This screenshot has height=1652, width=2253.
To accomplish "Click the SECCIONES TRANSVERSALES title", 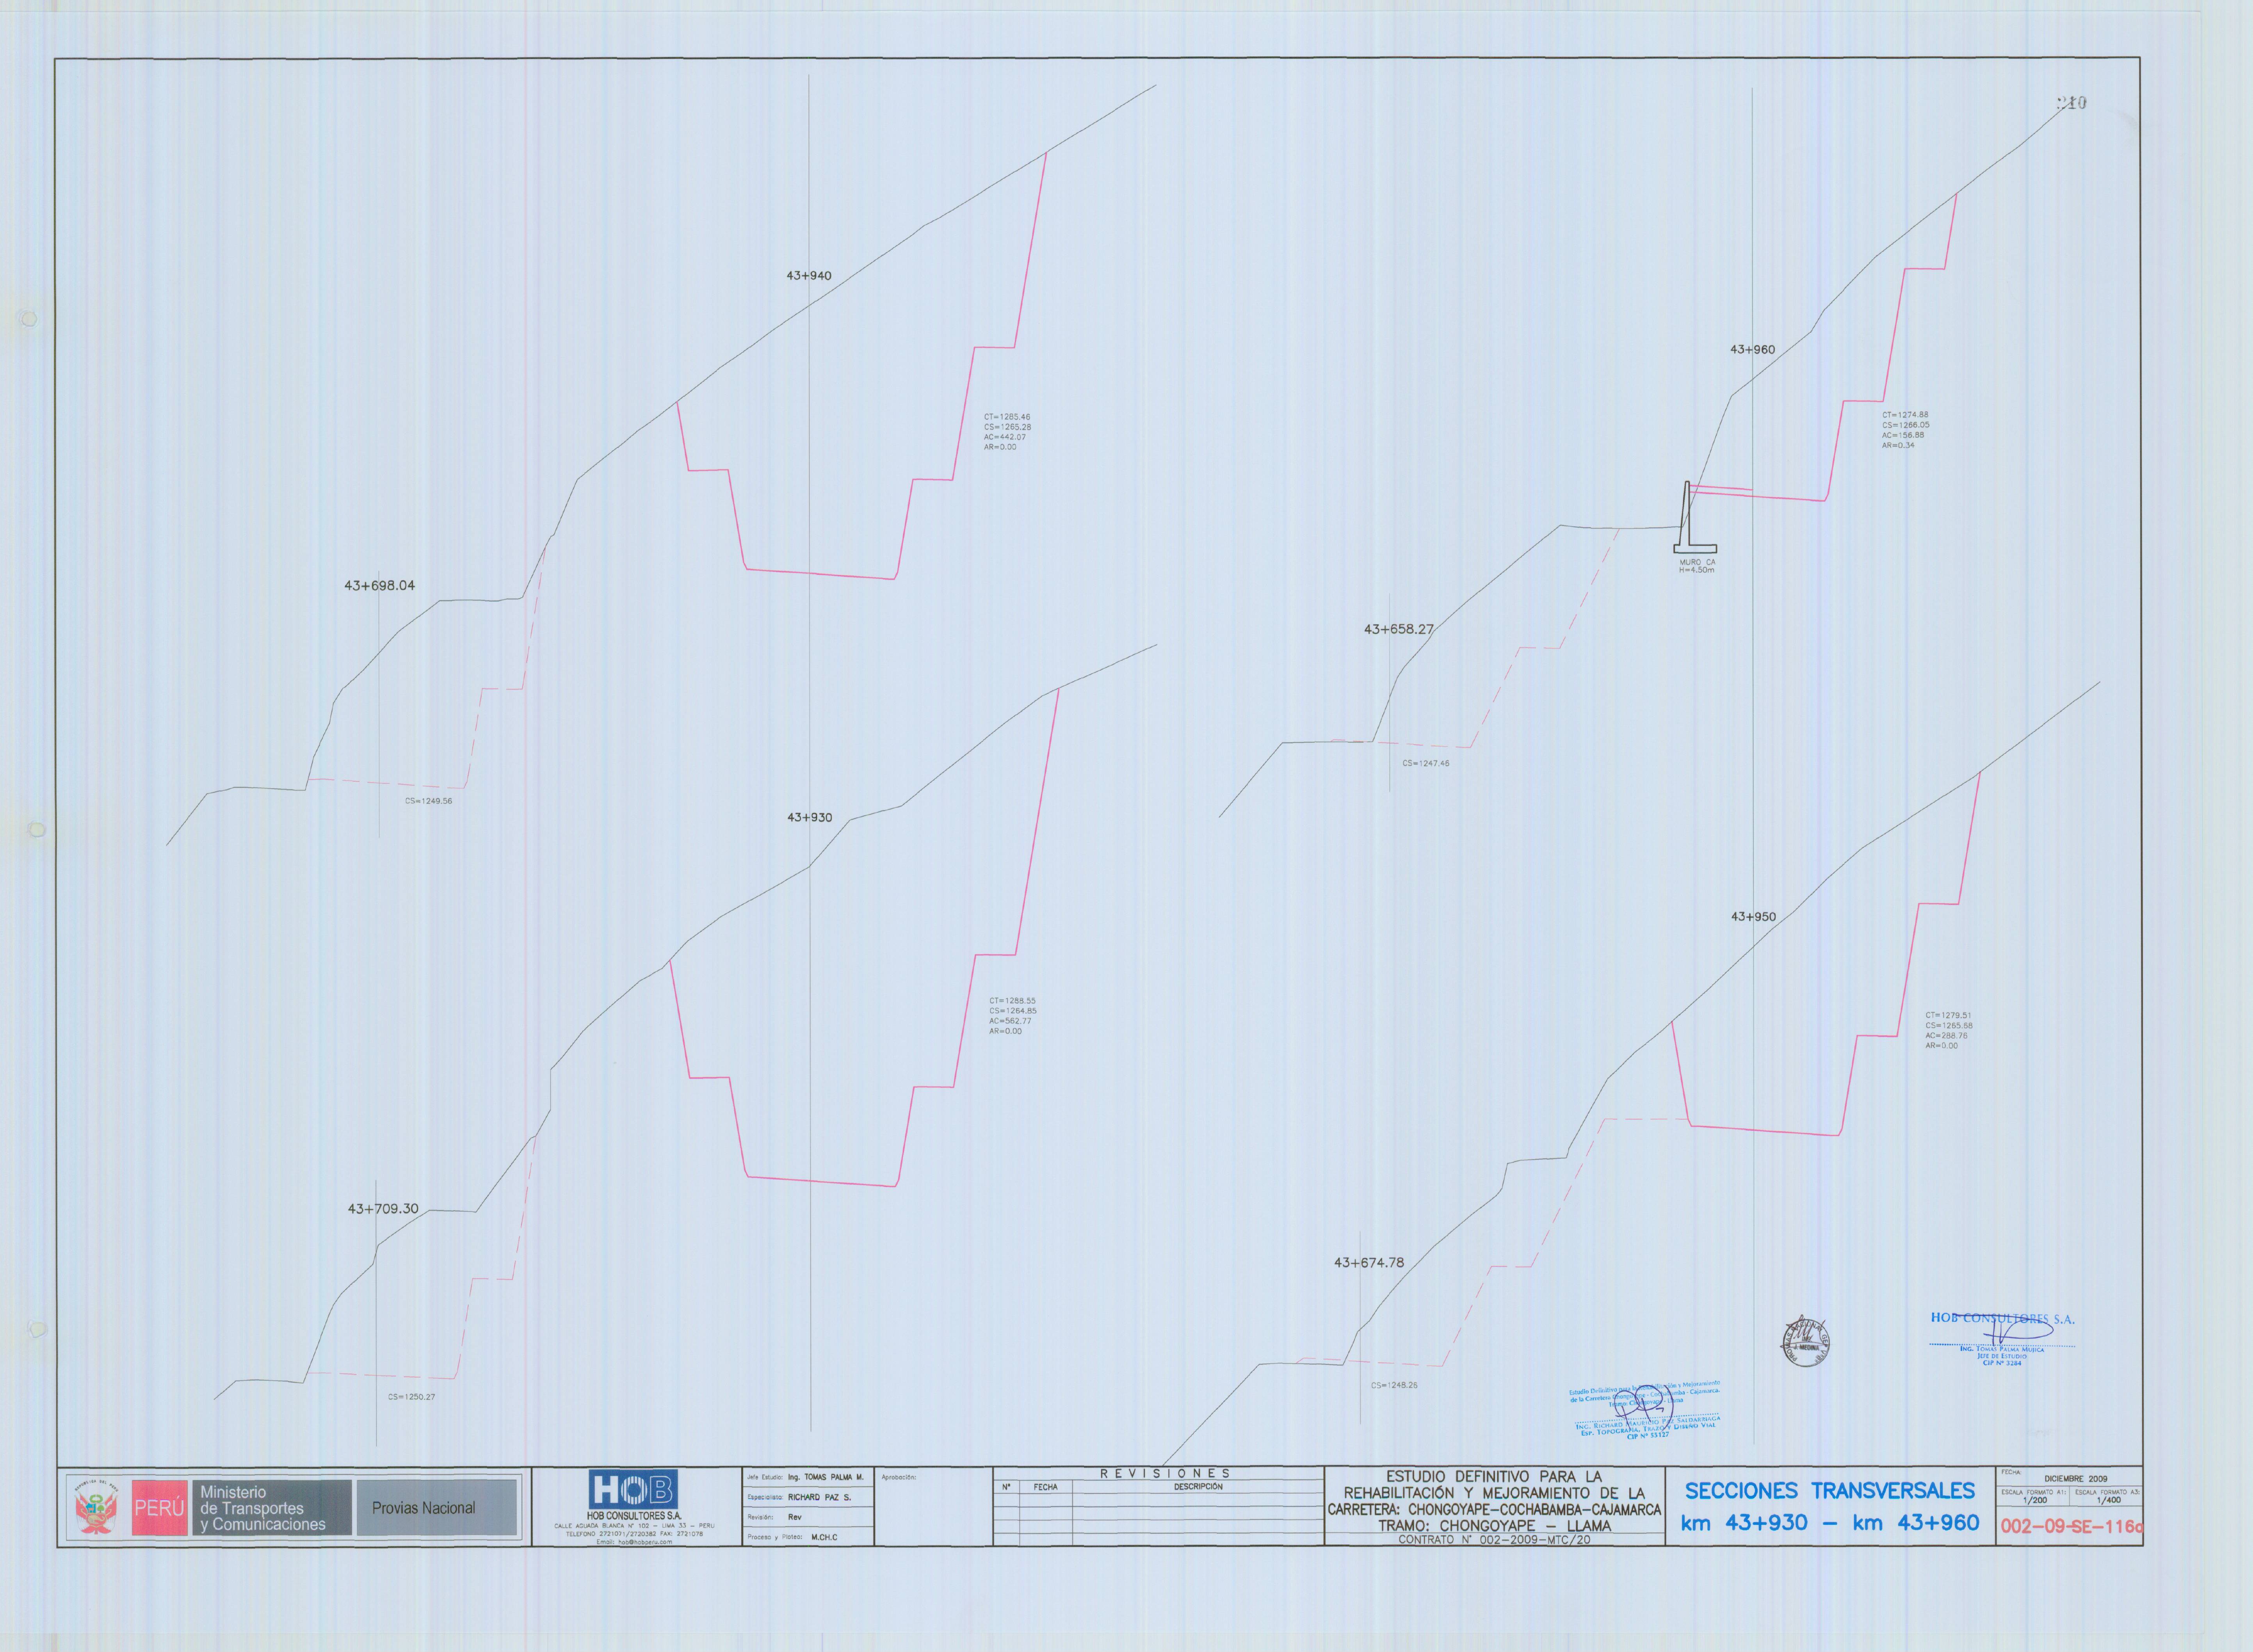I will [1830, 1491].
